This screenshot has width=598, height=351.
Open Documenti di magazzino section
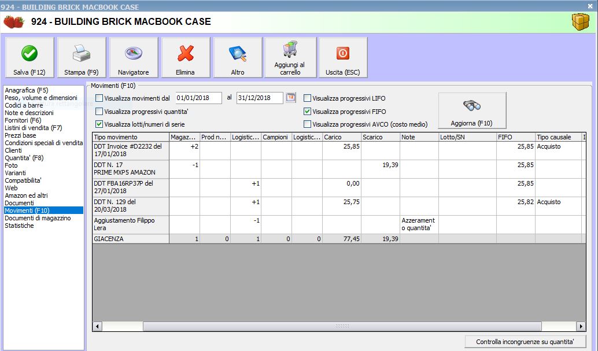coord(38,218)
